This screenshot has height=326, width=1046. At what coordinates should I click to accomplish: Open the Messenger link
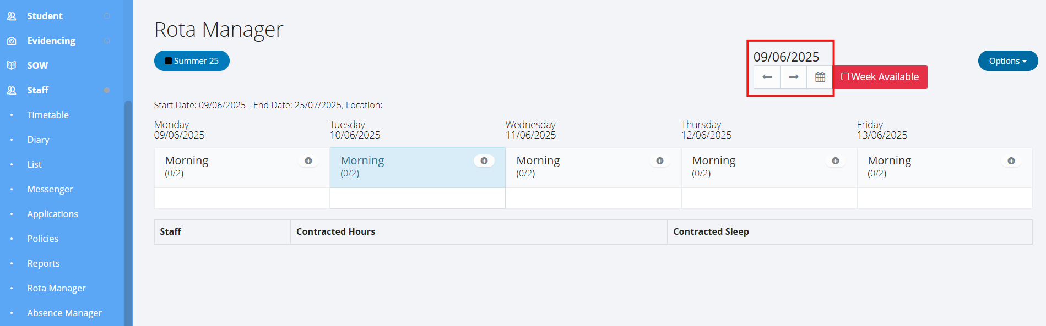pos(50,189)
